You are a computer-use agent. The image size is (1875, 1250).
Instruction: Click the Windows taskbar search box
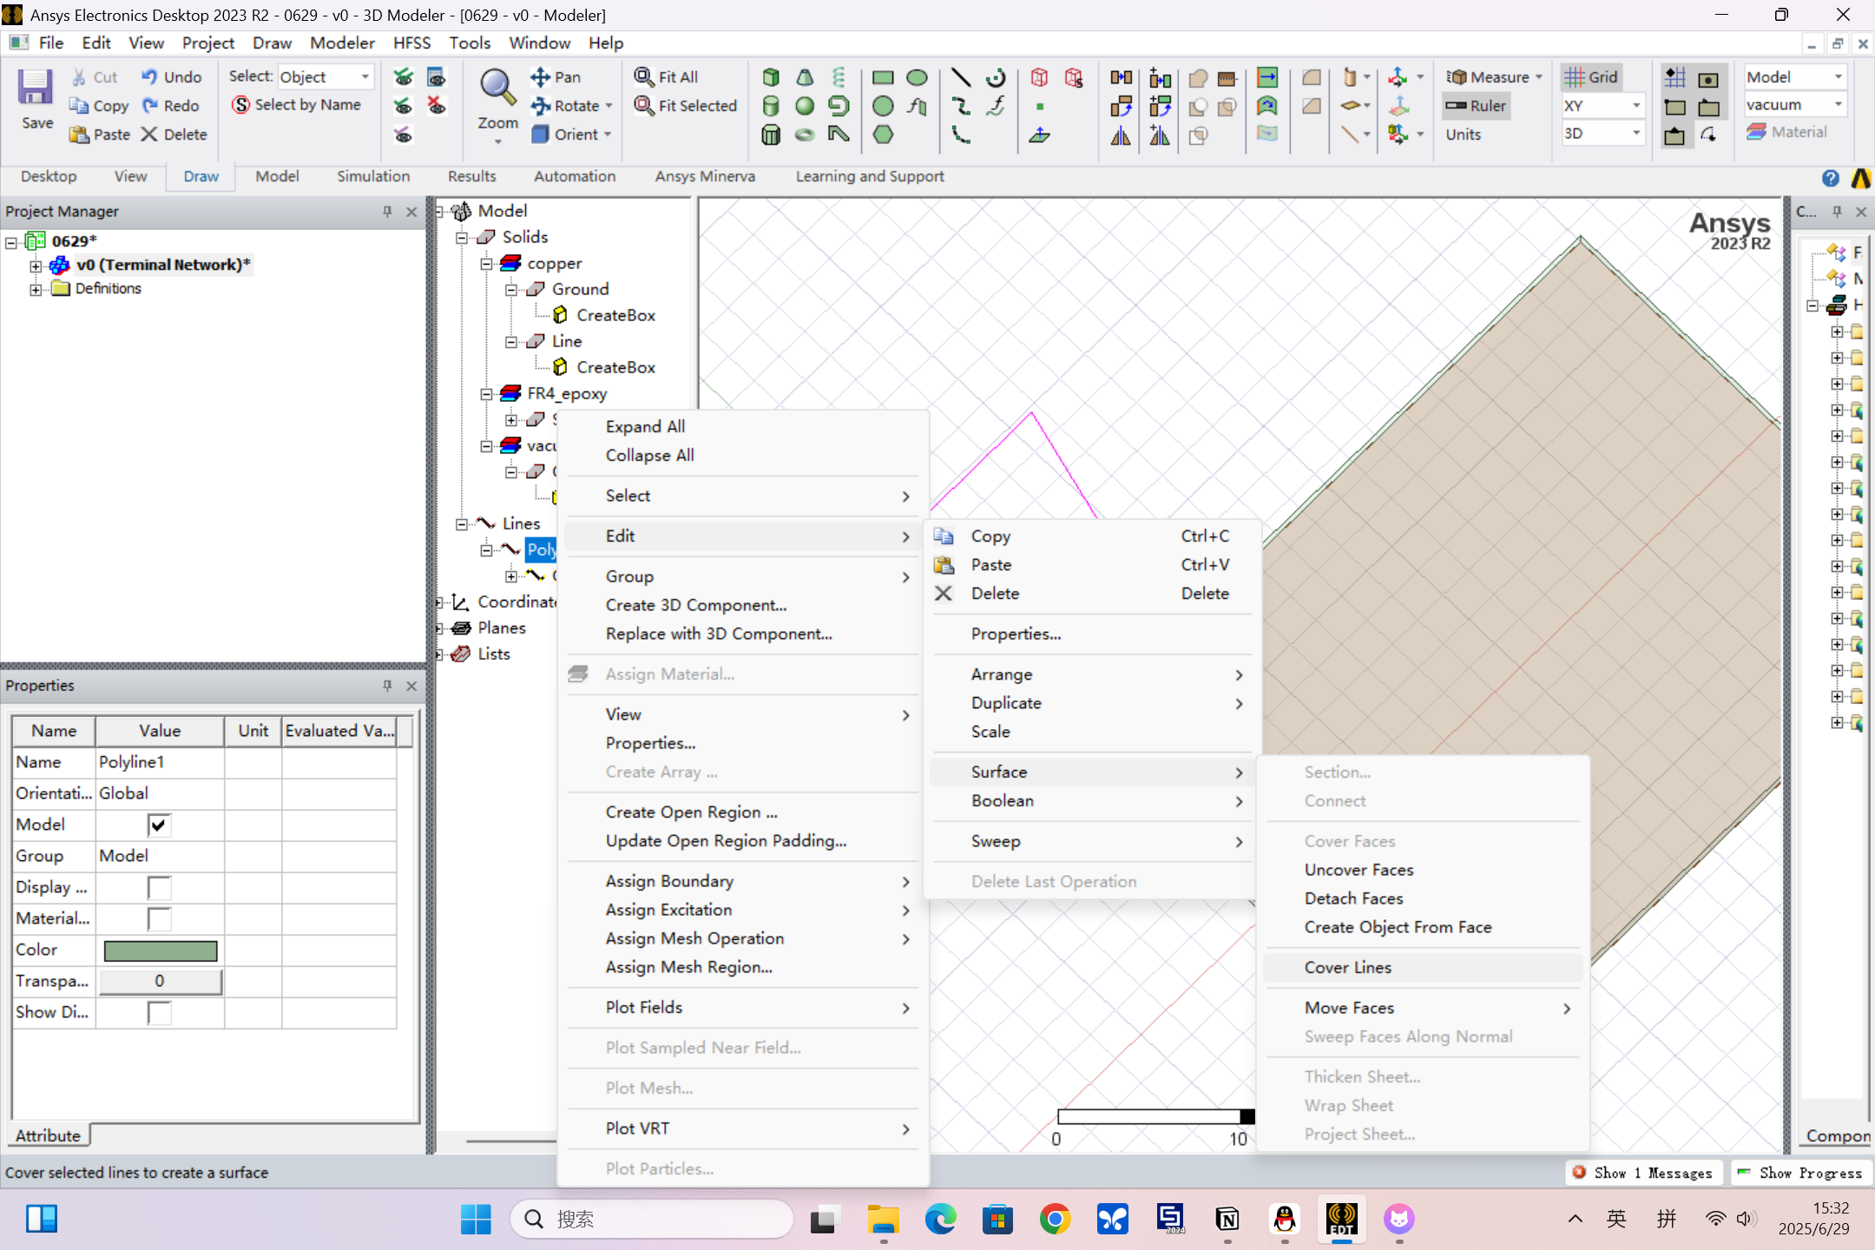pos(653,1219)
